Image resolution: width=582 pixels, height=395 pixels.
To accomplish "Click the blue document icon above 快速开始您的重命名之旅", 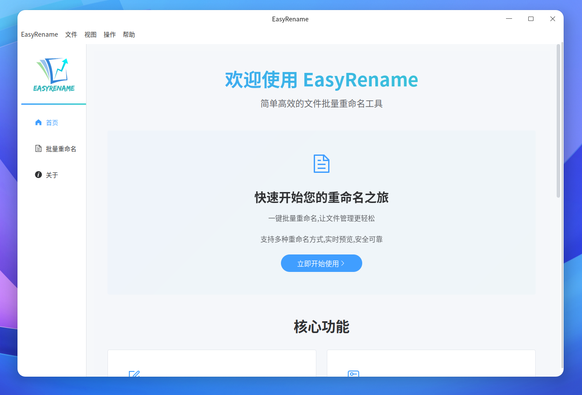I will [x=322, y=164].
